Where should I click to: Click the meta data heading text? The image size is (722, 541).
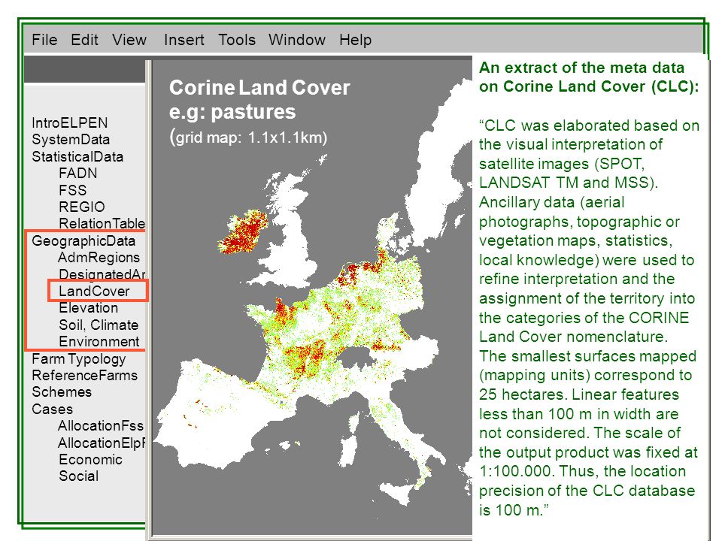588,77
